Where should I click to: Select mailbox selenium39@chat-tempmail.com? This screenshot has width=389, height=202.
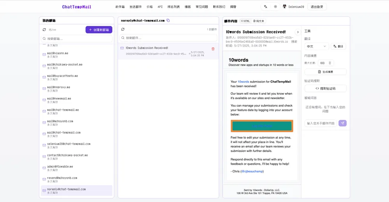pos(77,146)
